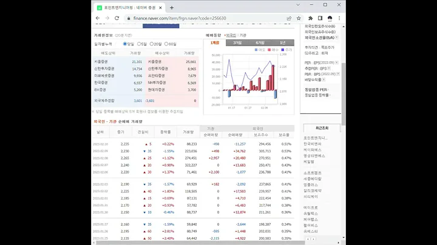Click the 거래량 column header in the lower table
Image resolution: width=437 pixels, height=245 pixels.
click(x=188, y=132)
